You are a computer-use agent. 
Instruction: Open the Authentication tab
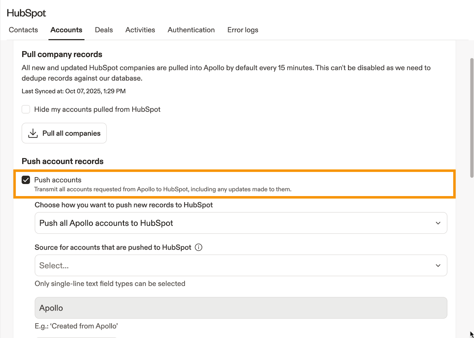[x=191, y=30]
